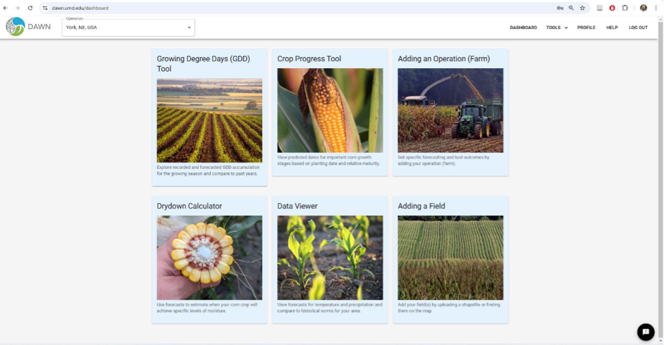Image resolution: width=664 pixels, height=345 pixels.
Task: Click the password manager key icon
Action: 560,8
